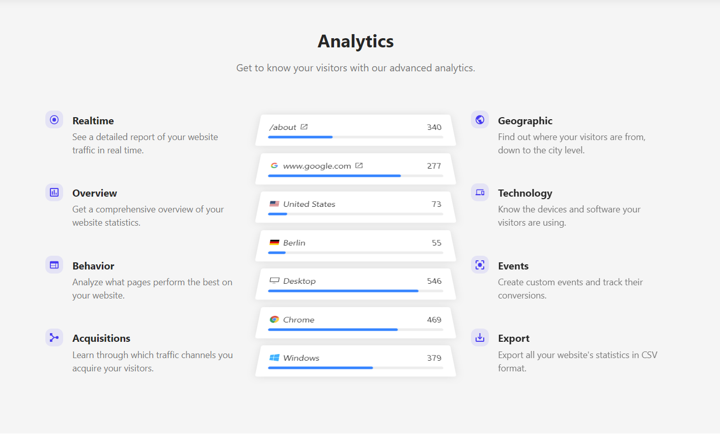Click the Chrome browser icon

pyautogui.click(x=274, y=319)
